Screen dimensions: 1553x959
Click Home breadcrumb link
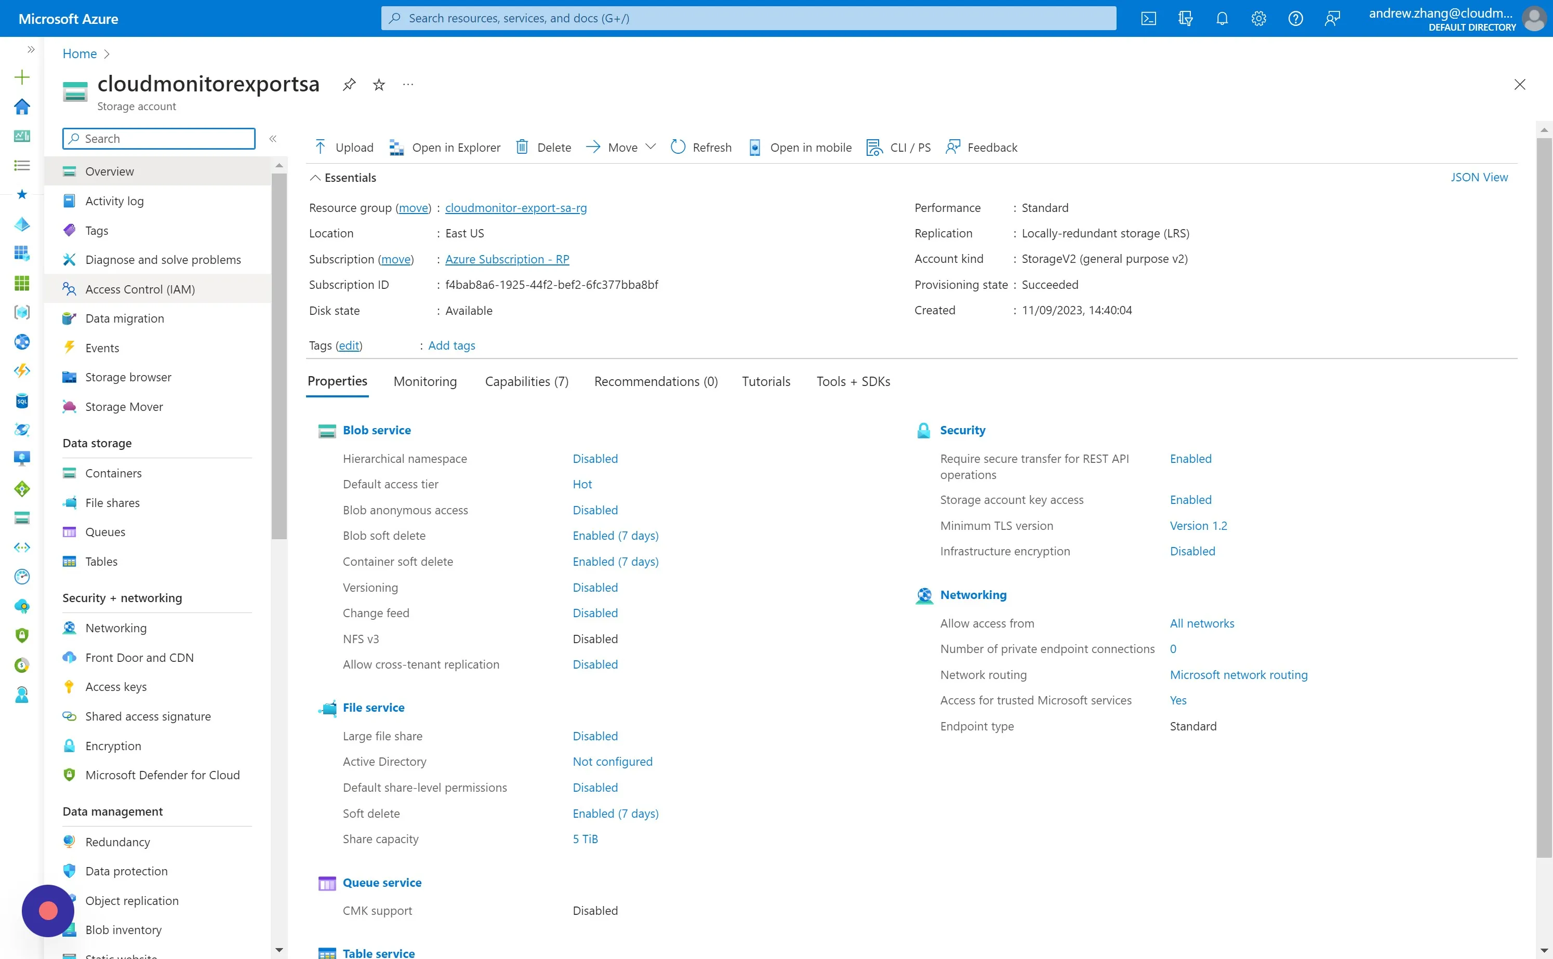[79, 54]
